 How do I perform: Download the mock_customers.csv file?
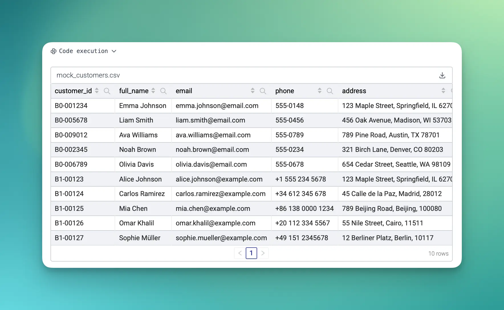(x=442, y=75)
